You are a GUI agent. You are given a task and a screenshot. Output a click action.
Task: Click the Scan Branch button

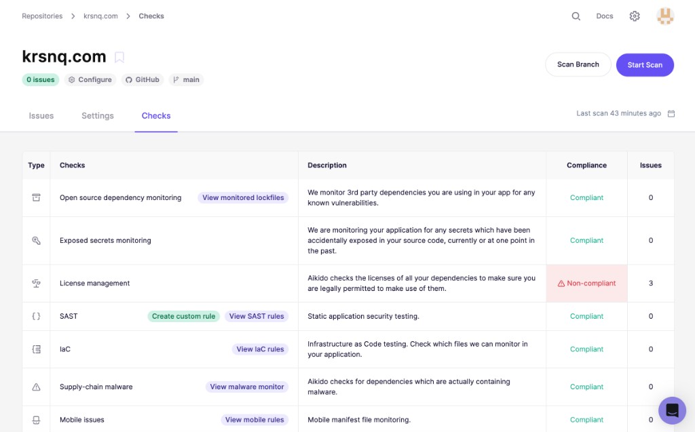tap(578, 64)
